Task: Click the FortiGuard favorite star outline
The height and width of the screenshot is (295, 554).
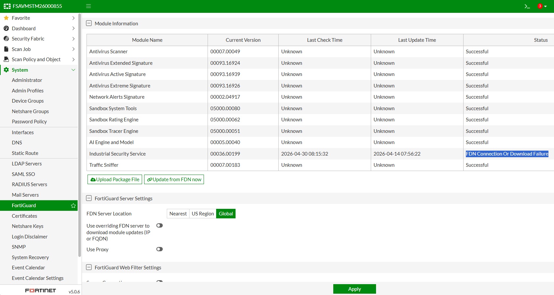Action: [x=73, y=206]
